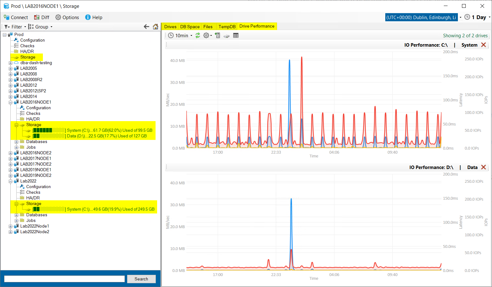This screenshot has width=492, height=287.
Task: Click the search text input field
Action: coord(64,279)
